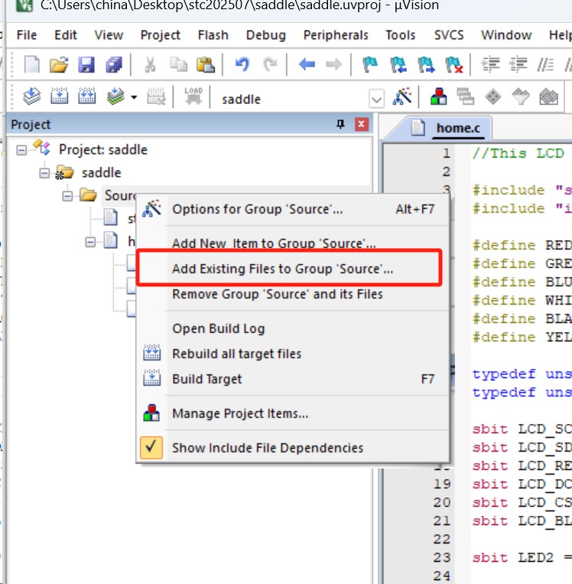The image size is (572, 584).
Task: Close the Project panel with red X
Action: (x=361, y=124)
